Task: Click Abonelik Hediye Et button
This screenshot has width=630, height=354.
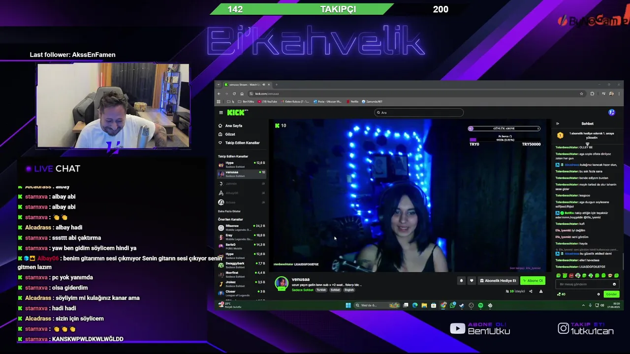Action: (x=498, y=281)
